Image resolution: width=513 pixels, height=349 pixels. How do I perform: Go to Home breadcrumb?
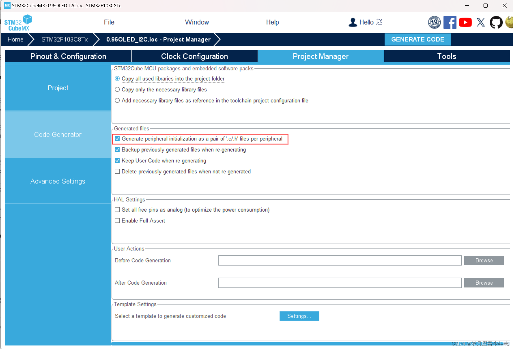[x=15, y=39]
